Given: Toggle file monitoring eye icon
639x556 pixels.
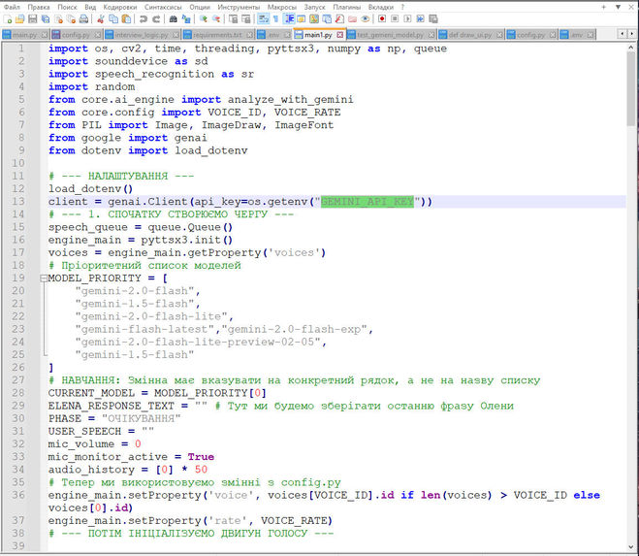Looking at the screenshot, I should (366, 19).
